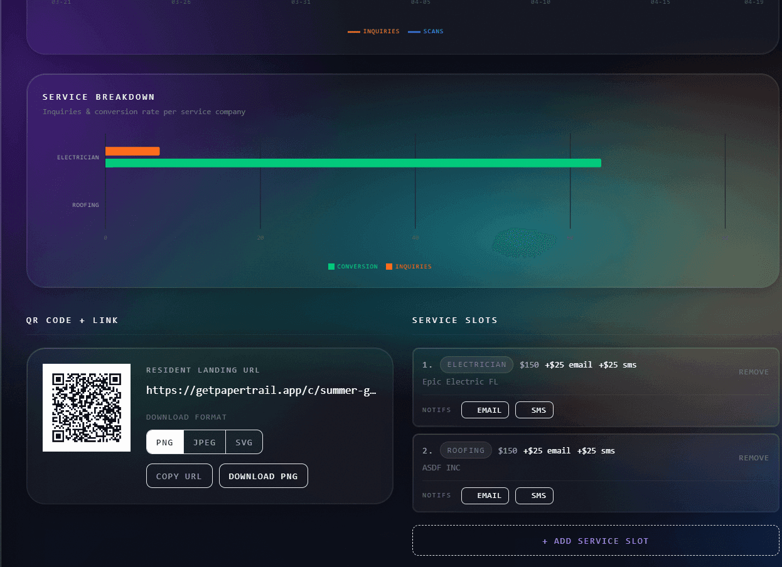Viewport: 782px width, 567px height.
Task: Click the Electrician tag in slot 1
Action: pyautogui.click(x=477, y=364)
